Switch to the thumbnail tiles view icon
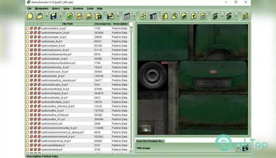Image resolution: width=276 pixels, height=158 pixels. pyautogui.click(x=144, y=16)
